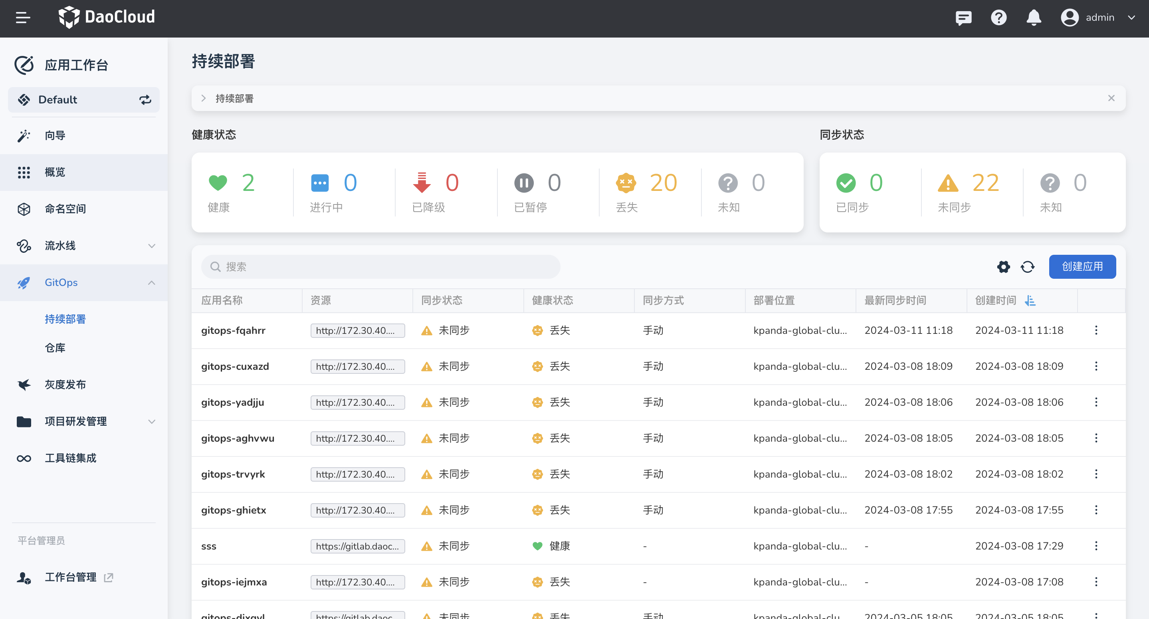Screen dimensions: 1149x619
Task: Open table column settings gear
Action: tap(1003, 267)
